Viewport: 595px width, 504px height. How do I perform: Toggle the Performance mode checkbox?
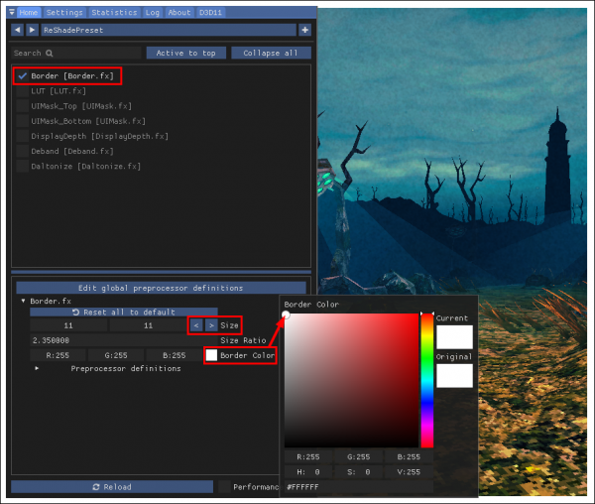pos(224,487)
